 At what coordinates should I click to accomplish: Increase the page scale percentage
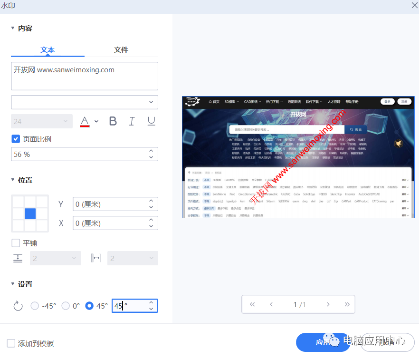click(x=151, y=151)
